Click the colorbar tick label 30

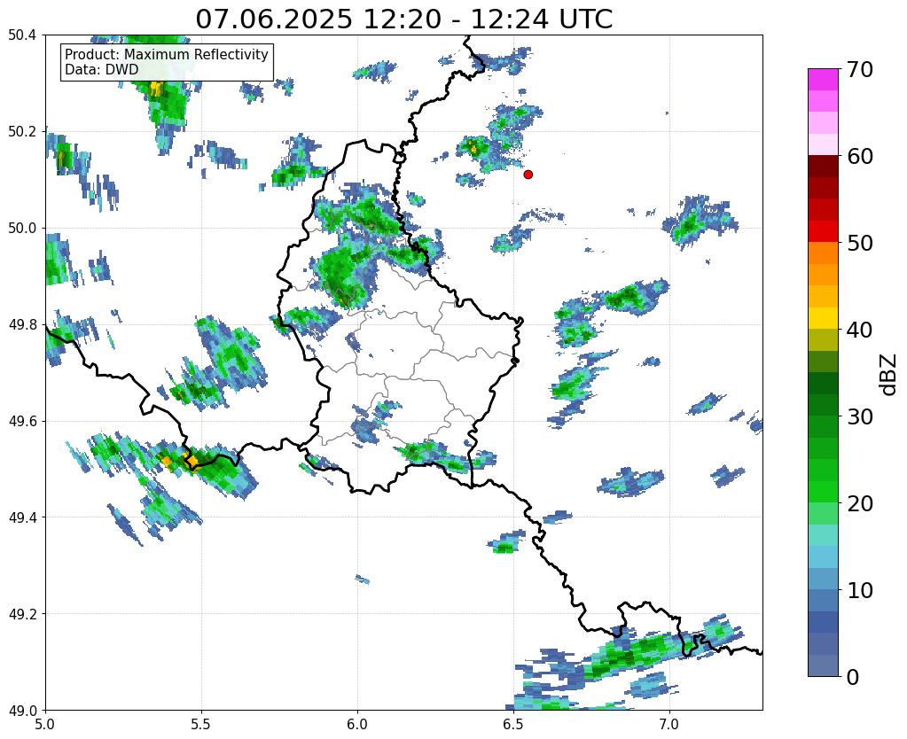click(x=859, y=416)
